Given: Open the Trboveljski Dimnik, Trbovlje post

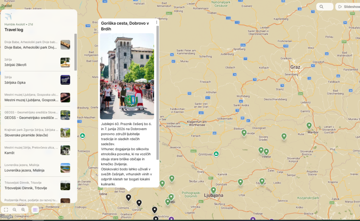Looking at the screenshot, I should tap(37, 186).
